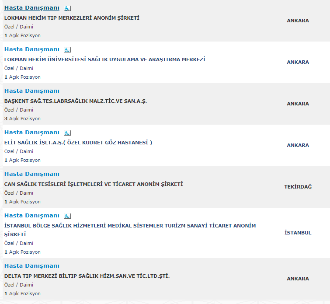Click company name DELTA TIP MERKEZİ BİLTIP
The image size is (330, 304).
click(87, 276)
